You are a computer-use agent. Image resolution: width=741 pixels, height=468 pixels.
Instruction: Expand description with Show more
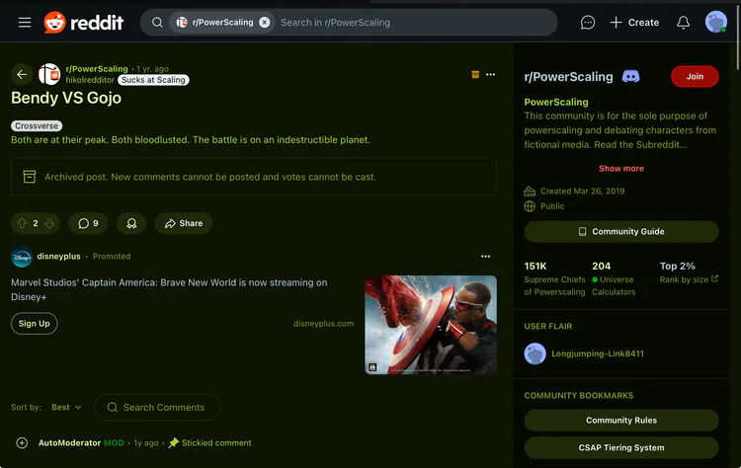pos(621,168)
